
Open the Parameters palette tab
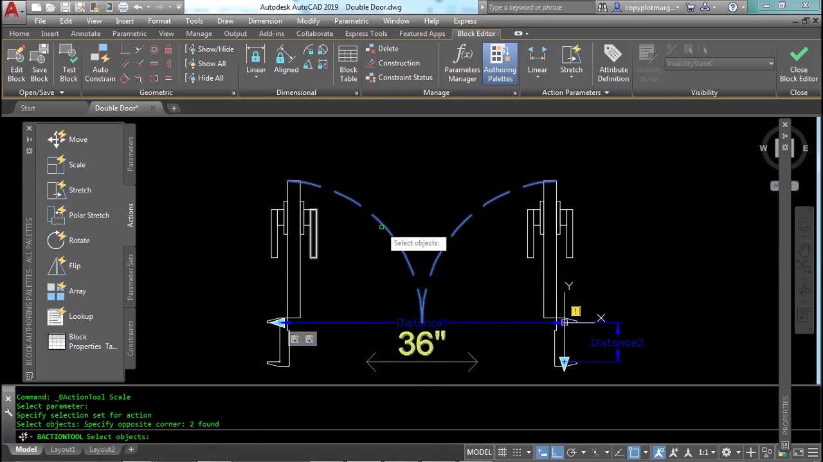click(130, 154)
